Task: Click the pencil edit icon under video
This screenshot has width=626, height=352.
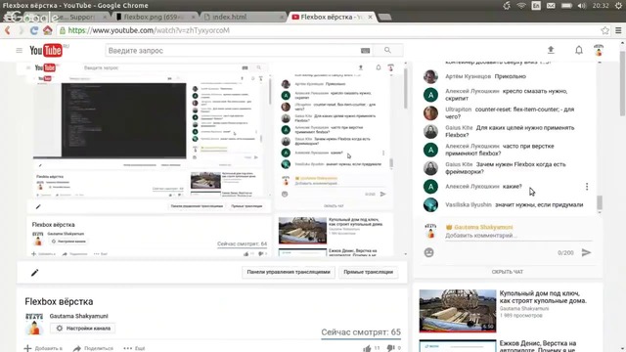Action: click(35, 273)
